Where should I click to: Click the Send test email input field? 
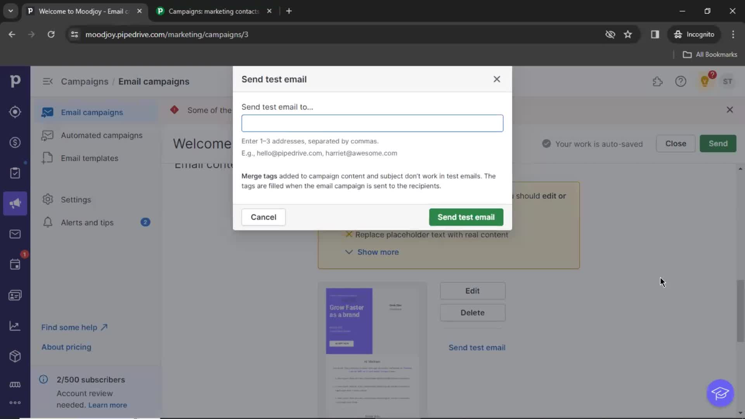pyautogui.click(x=372, y=123)
